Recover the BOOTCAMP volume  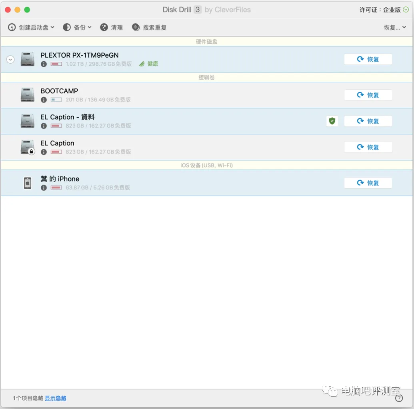[368, 95]
